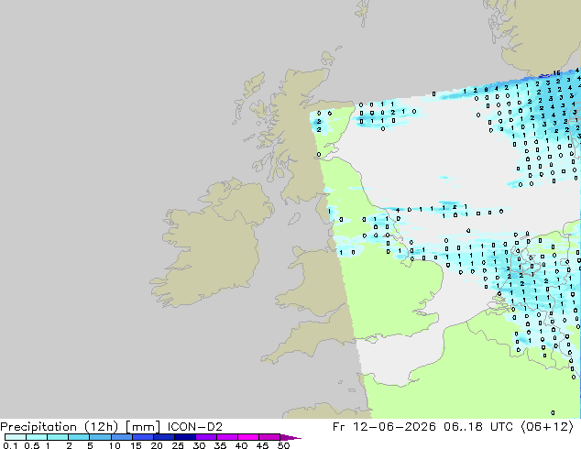Click the Orkney Islands outline above Scotland
The image size is (581, 449).
click(329, 57)
